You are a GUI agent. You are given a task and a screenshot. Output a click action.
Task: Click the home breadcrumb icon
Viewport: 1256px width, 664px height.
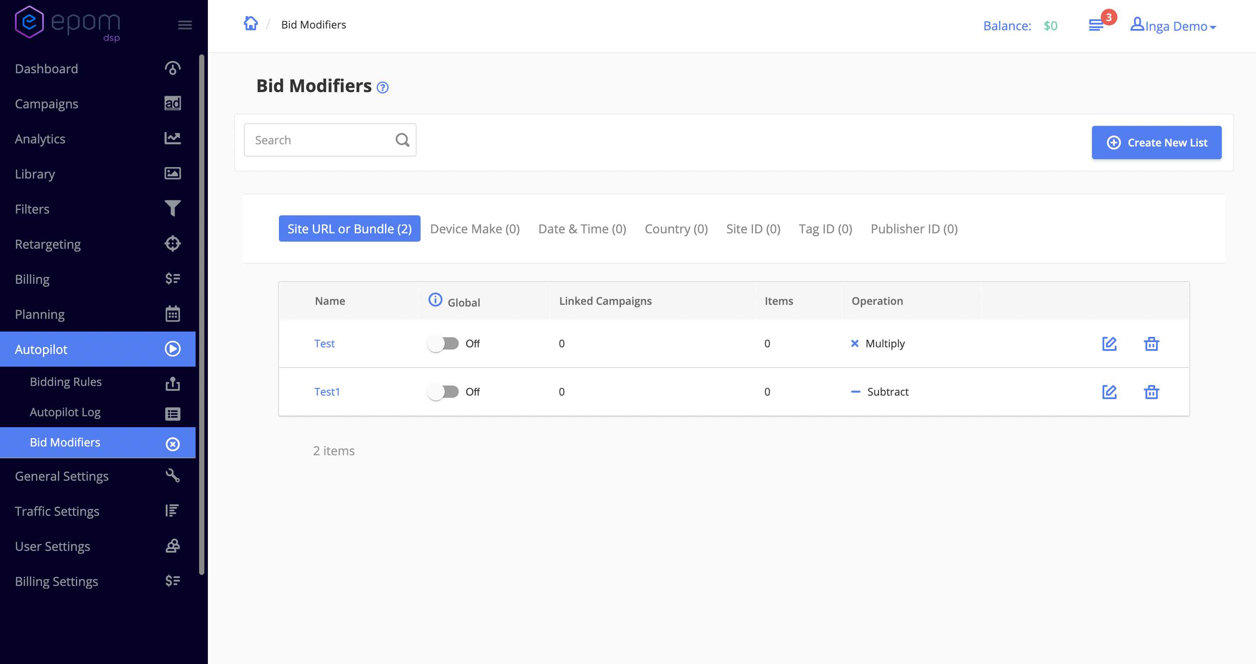coord(250,24)
